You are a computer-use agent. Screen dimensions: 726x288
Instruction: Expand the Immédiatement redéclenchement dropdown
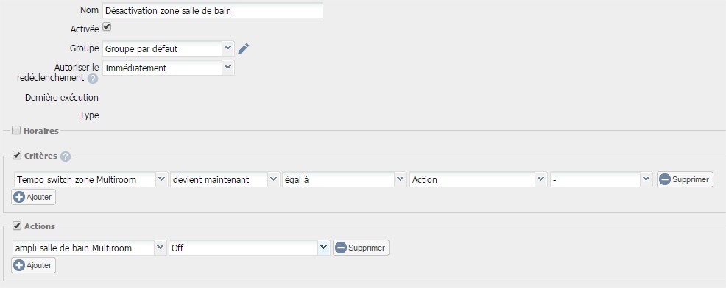(168, 68)
